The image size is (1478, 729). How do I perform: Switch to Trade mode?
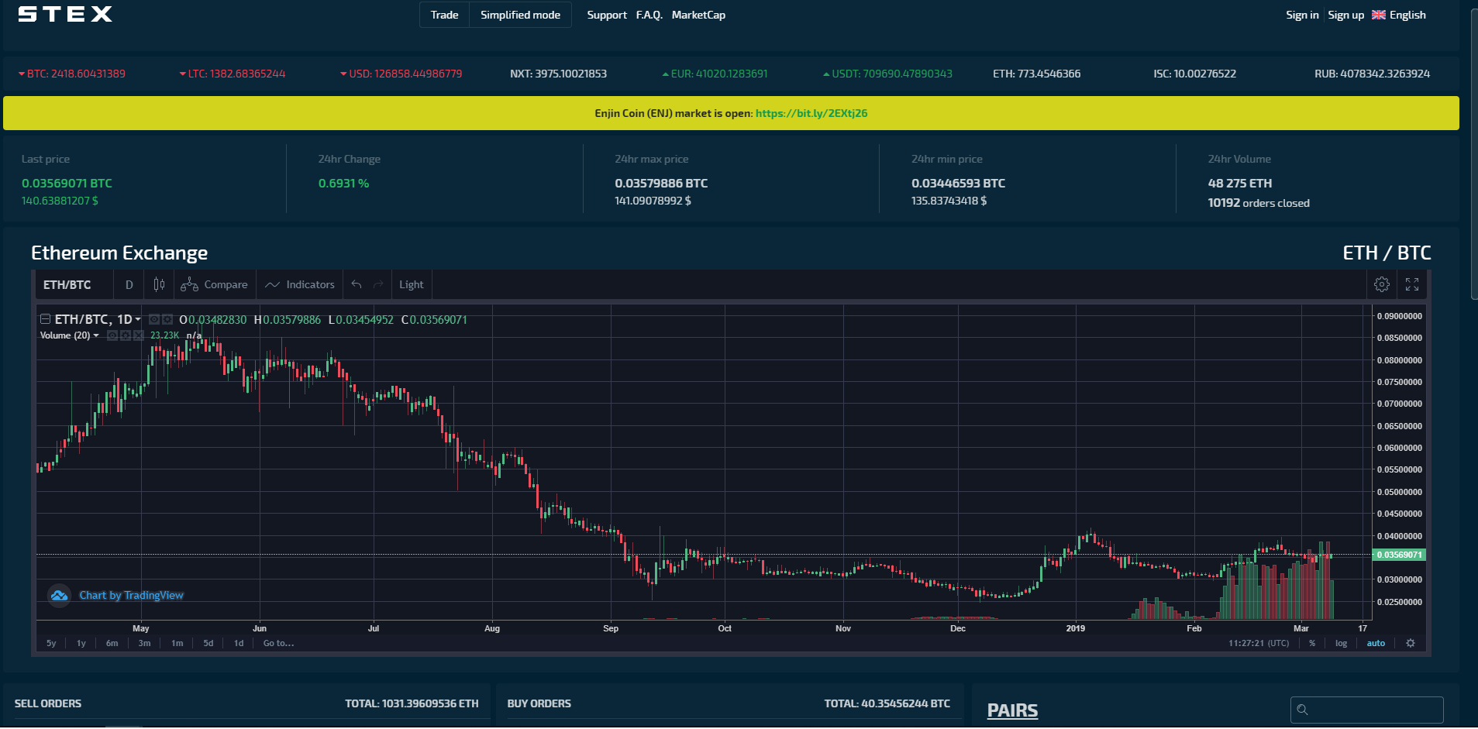[444, 15]
